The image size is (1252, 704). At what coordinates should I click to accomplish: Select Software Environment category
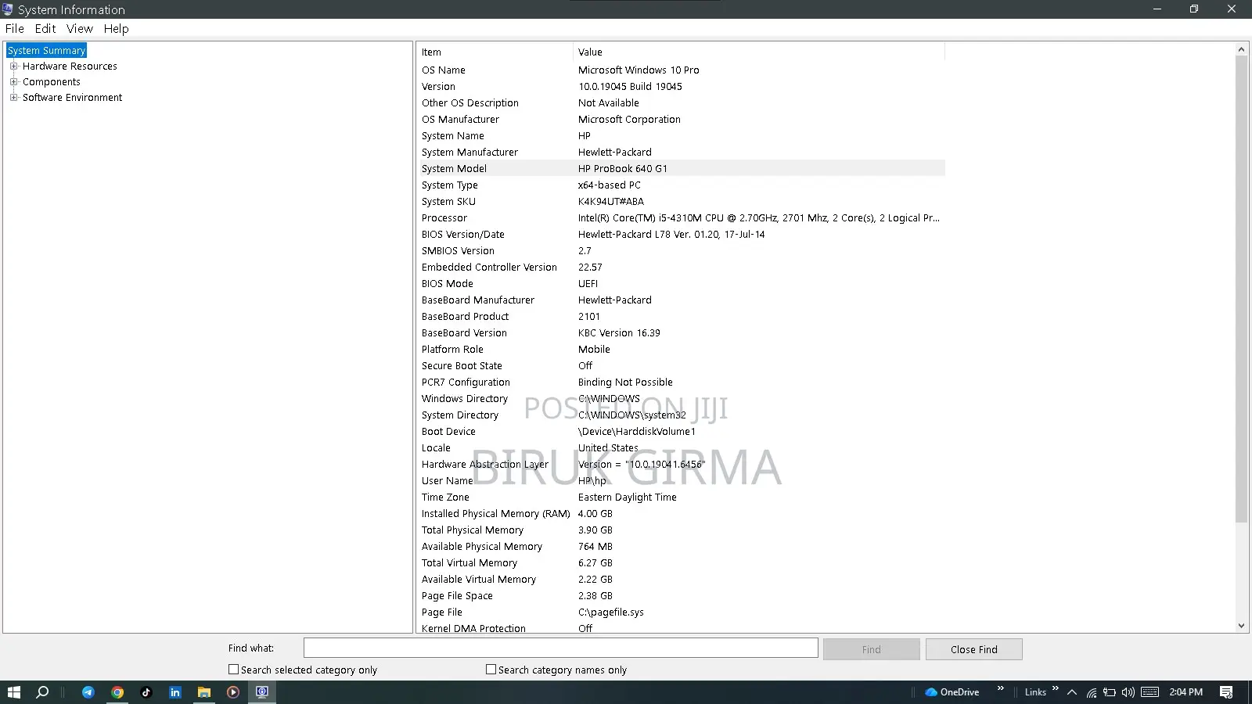(x=72, y=98)
